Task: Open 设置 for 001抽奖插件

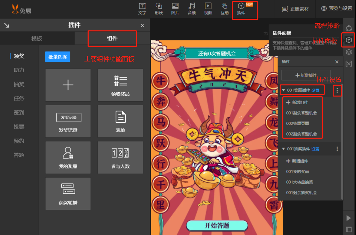Action: pos(315,149)
